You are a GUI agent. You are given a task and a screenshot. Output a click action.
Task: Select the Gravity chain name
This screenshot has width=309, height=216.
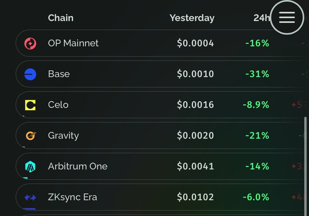coord(63,135)
